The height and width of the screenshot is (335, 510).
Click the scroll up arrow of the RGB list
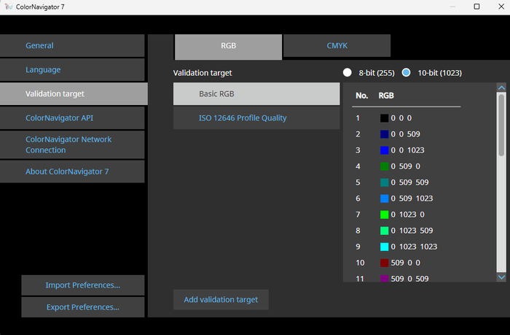[x=501, y=88]
